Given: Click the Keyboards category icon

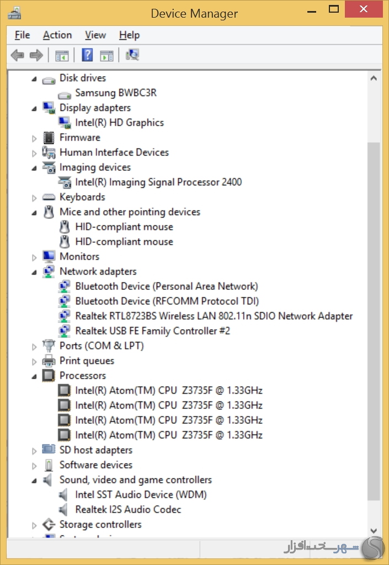Looking at the screenshot, I should tap(49, 197).
